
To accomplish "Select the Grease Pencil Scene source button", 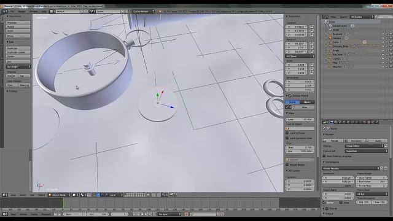I will click(x=292, y=102).
